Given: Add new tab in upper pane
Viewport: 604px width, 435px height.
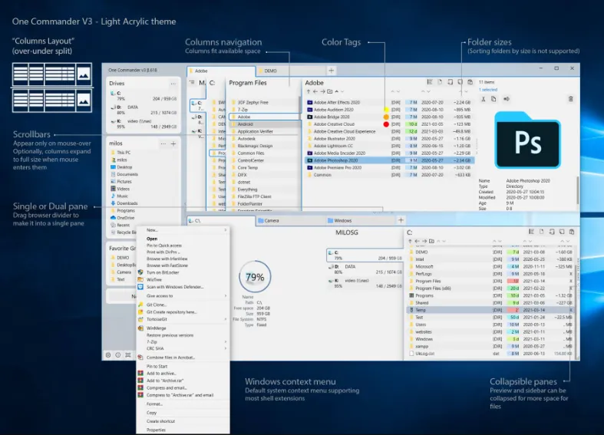Looking at the screenshot, I should pyautogui.click(x=332, y=71).
